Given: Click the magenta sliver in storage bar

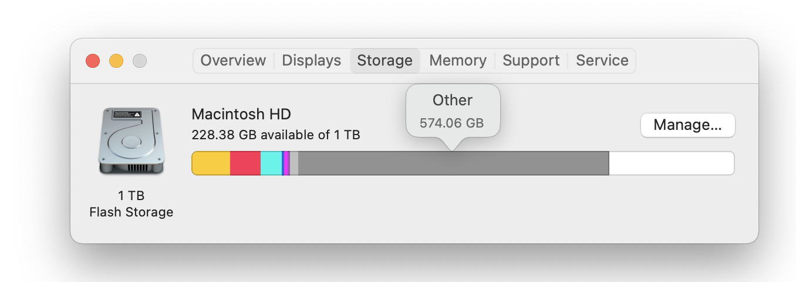Looking at the screenshot, I should pyautogui.click(x=287, y=163).
